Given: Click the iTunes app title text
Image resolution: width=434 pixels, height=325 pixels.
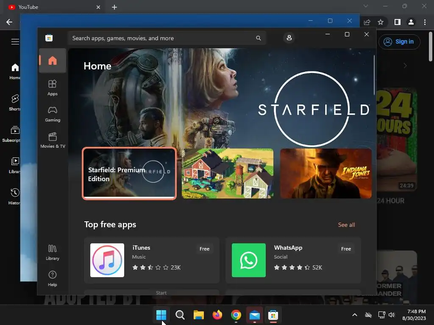Looking at the screenshot, I should tap(141, 248).
